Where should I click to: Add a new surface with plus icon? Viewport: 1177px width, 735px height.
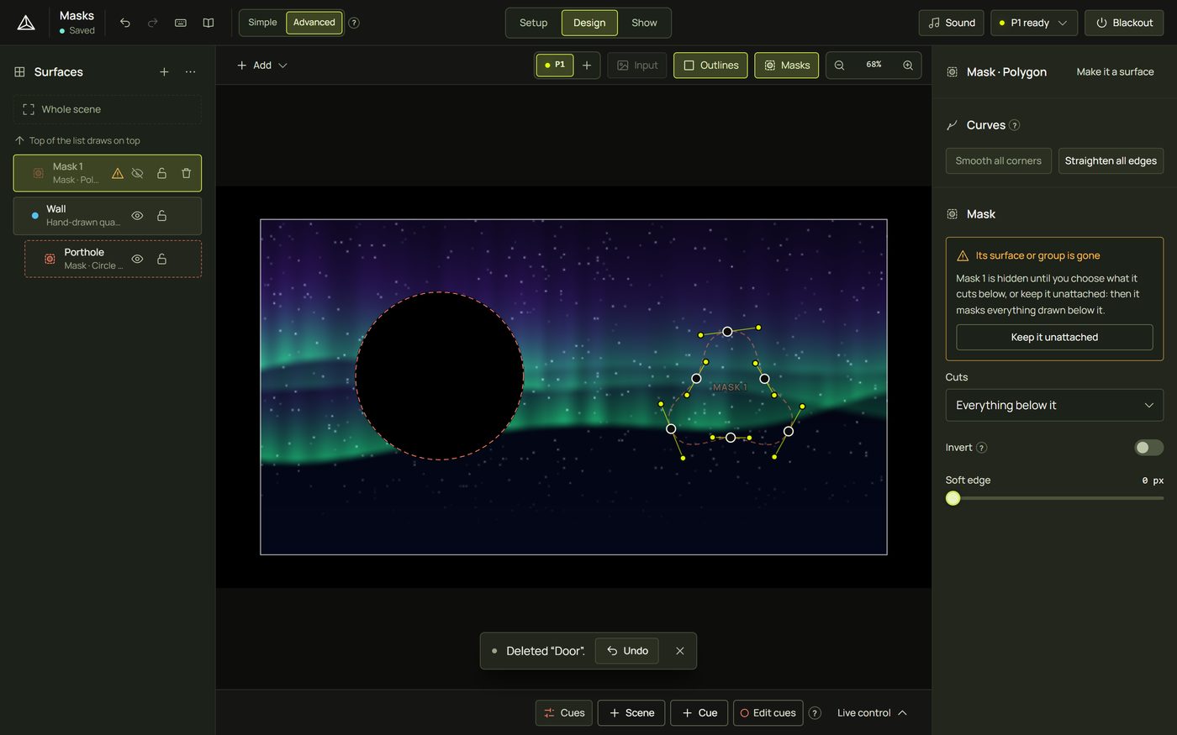coord(164,72)
